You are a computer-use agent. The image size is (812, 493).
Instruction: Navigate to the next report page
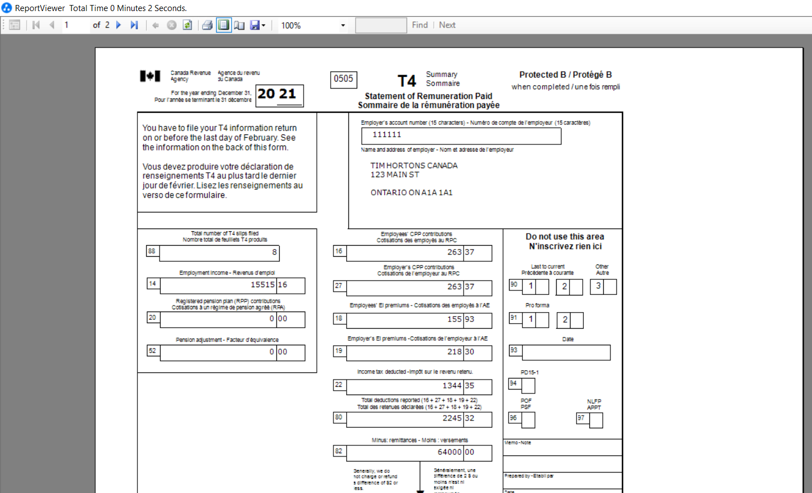pyautogui.click(x=118, y=25)
